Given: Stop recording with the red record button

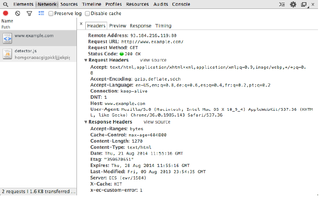Looking at the screenshot, I should pos(6,13).
